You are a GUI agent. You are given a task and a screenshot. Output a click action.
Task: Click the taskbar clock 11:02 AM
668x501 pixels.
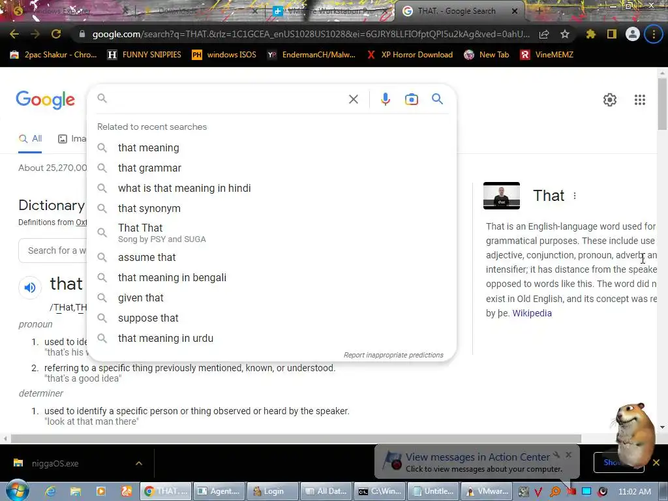(635, 492)
